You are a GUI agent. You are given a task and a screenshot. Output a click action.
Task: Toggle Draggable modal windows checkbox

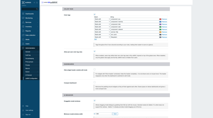[x=95, y=101]
